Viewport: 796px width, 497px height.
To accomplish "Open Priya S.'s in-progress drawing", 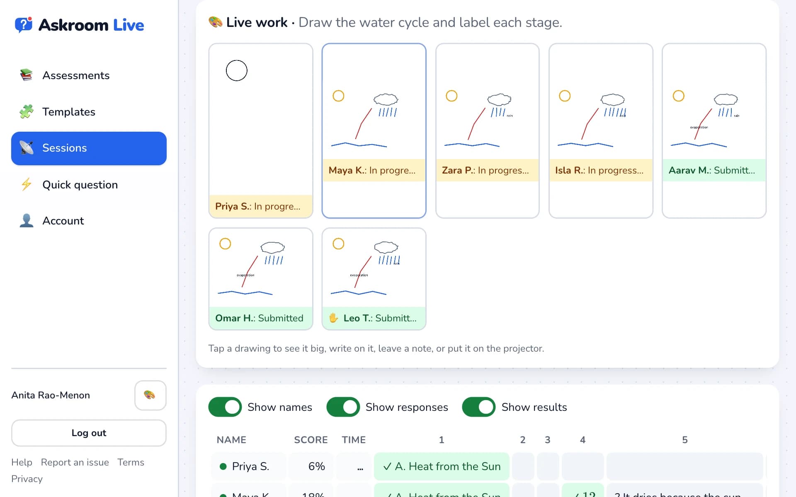I will [261, 130].
